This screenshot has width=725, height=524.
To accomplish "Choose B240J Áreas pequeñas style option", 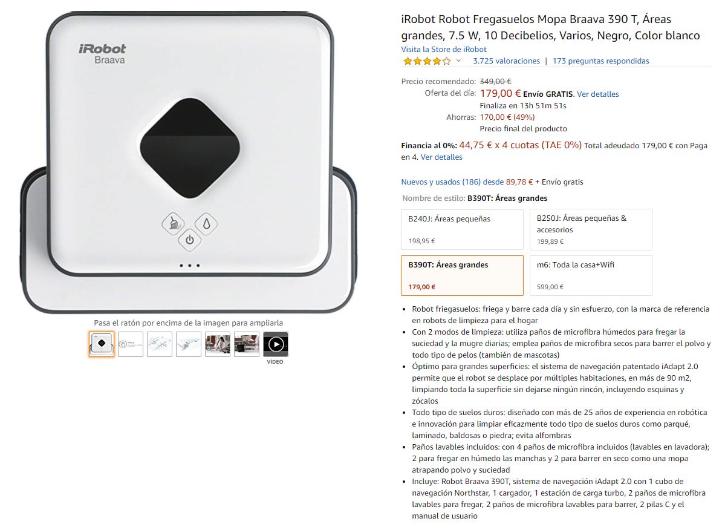I will (462, 229).
